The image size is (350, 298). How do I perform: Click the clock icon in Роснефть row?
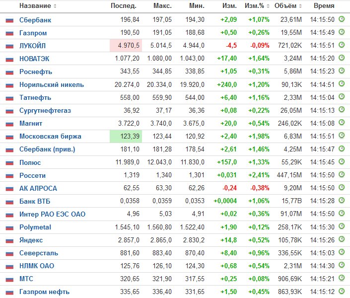click(x=342, y=71)
